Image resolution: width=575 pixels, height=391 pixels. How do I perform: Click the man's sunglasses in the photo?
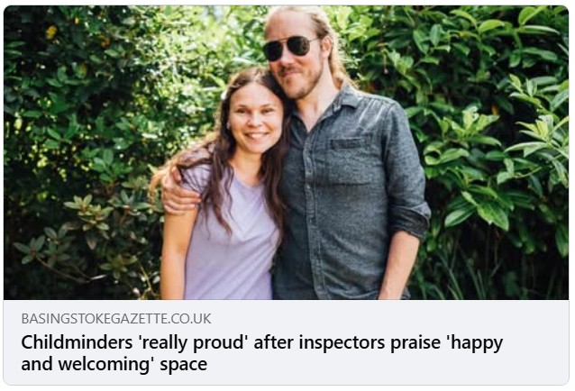(x=291, y=47)
